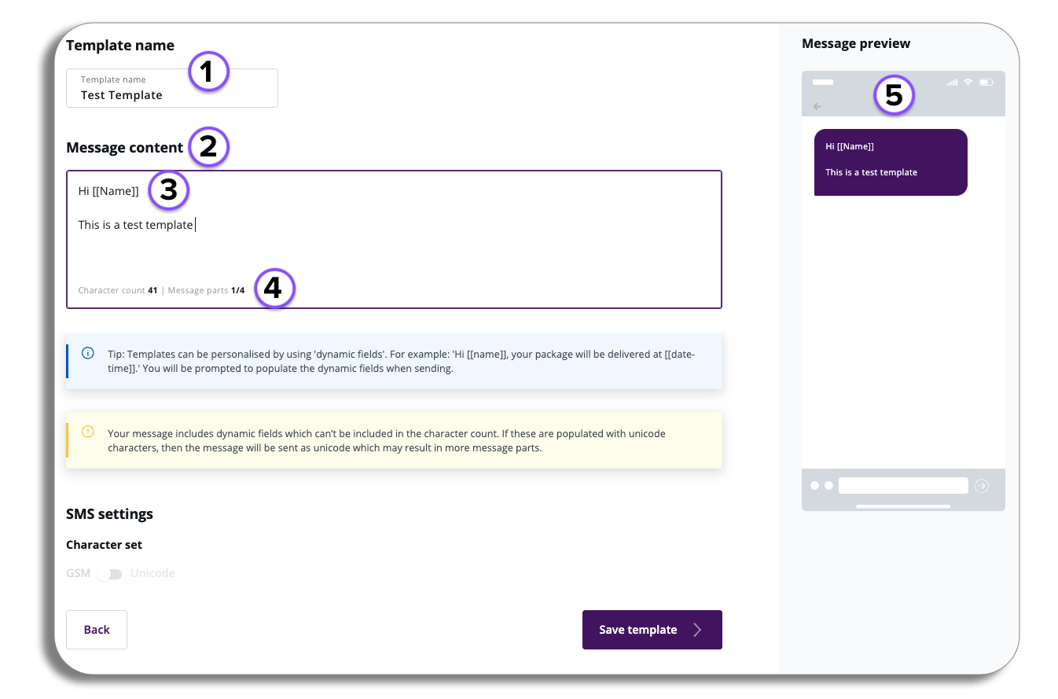Click the yellow warning icon in the notice
Image resolution: width=1058 pixels, height=699 pixels.
88,432
